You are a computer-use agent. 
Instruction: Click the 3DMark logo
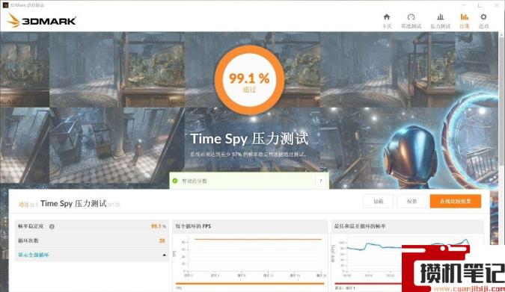(x=41, y=21)
